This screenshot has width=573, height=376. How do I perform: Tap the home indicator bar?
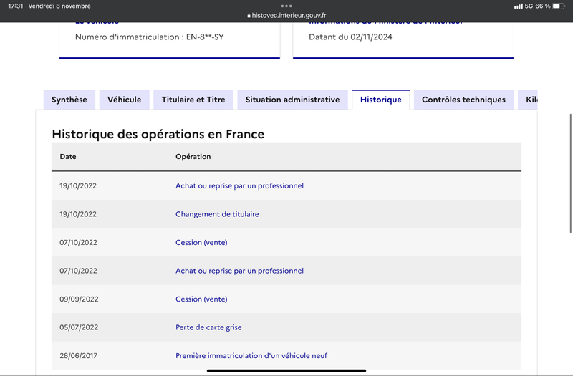click(286, 371)
